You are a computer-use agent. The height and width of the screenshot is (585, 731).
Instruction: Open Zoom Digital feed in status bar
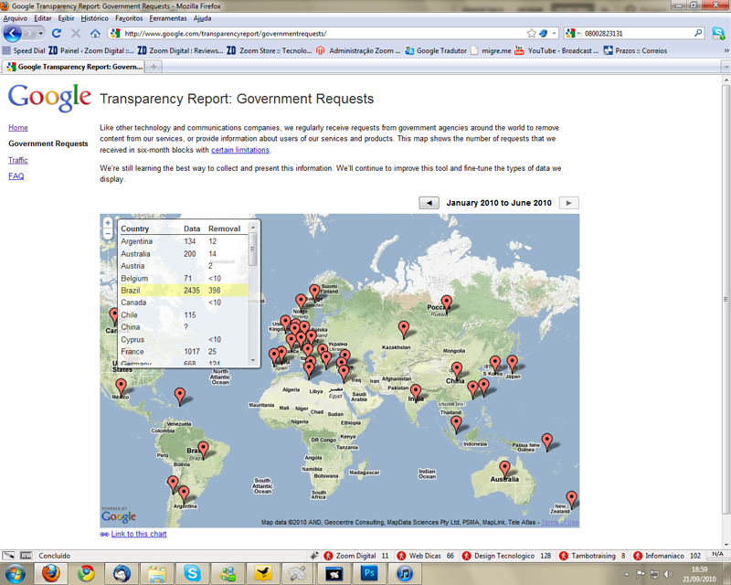[356, 556]
